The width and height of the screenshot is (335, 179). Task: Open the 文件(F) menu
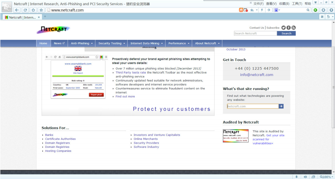258,4
